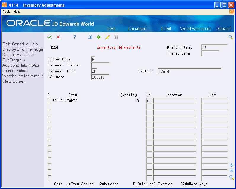Click the blue info bubble icon

(90, 37)
